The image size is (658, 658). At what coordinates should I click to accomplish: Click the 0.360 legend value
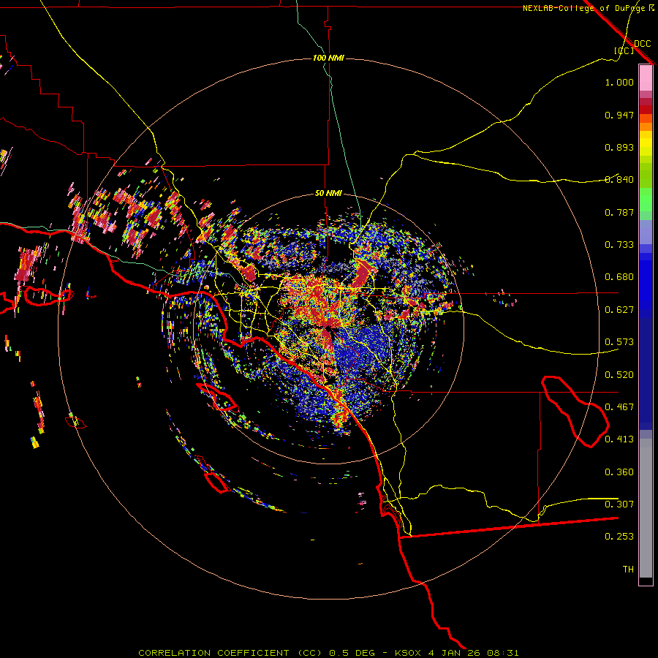pyautogui.click(x=619, y=472)
